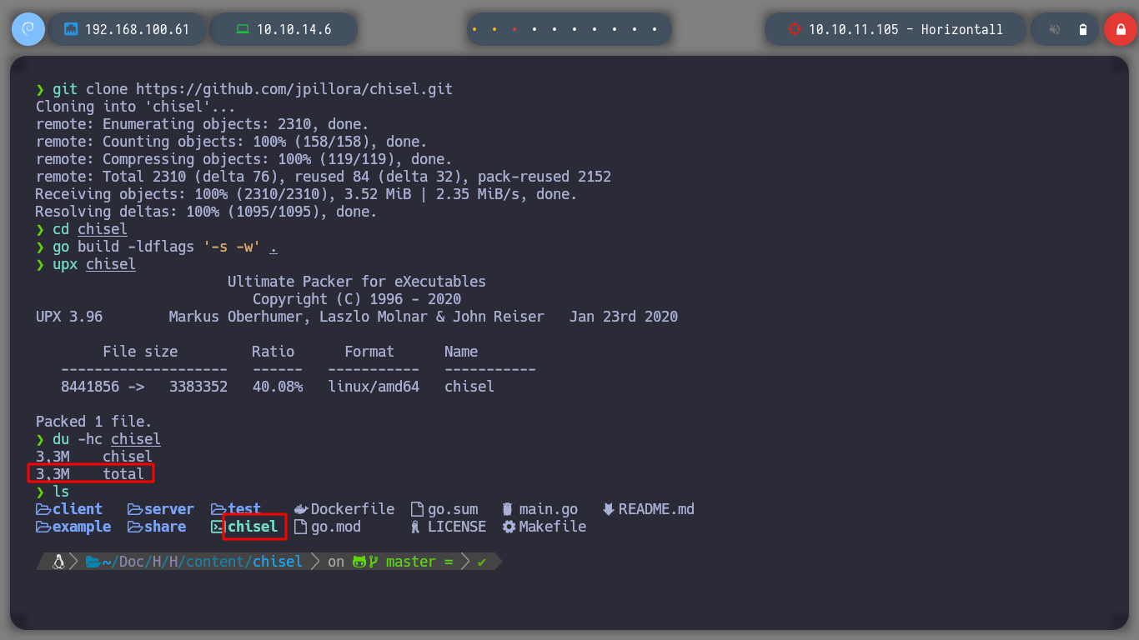Viewport: 1139px width, 640px height.
Task: Click the 'example' directory name
Action: click(x=82, y=527)
